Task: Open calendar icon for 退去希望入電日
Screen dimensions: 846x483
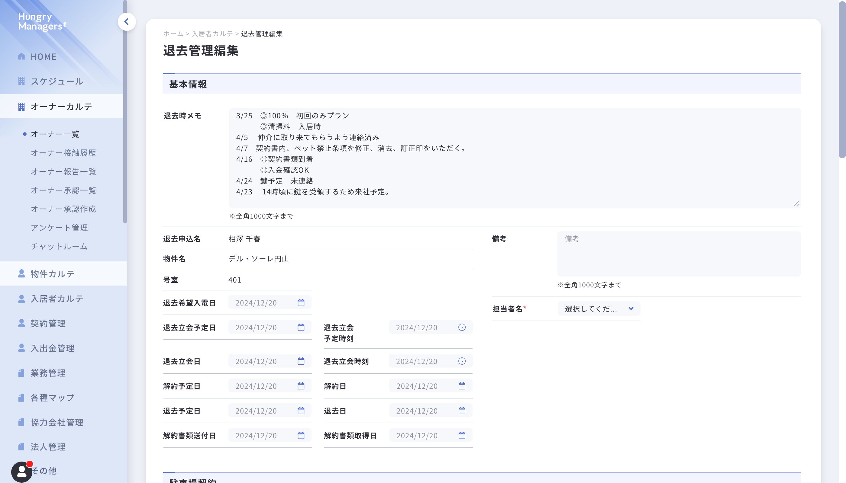Action: click(301, 302)
